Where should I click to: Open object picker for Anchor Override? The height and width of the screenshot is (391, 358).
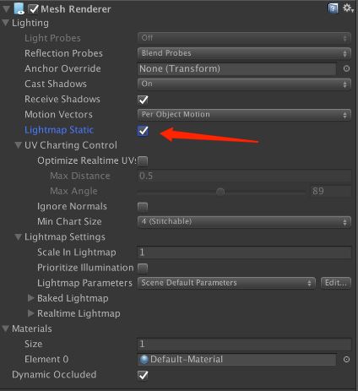(346, 68)
